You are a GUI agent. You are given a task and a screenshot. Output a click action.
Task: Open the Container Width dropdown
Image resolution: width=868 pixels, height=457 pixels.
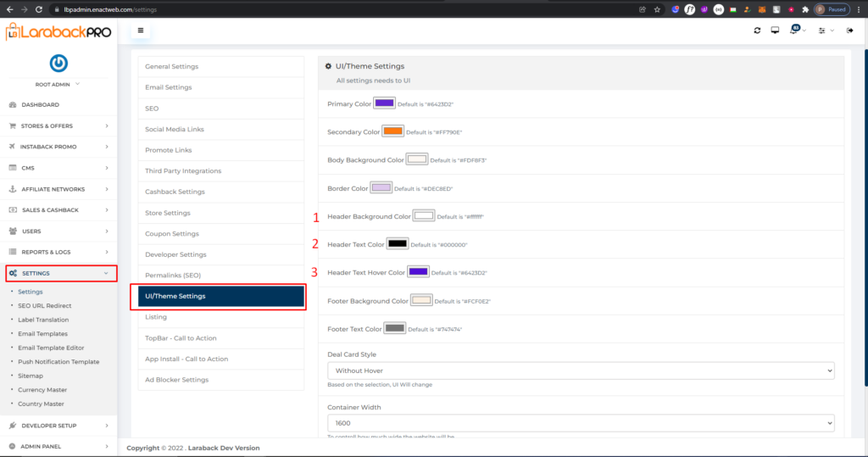pos(581,422)
